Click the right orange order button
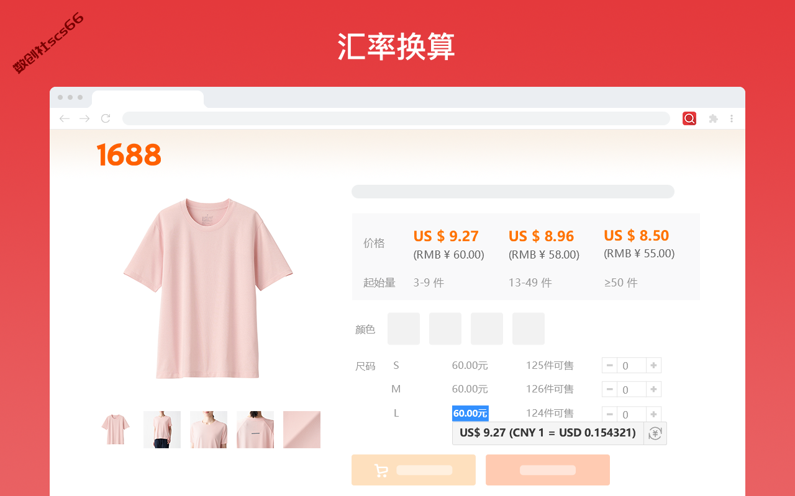795x496 pixels. (548, 470)
